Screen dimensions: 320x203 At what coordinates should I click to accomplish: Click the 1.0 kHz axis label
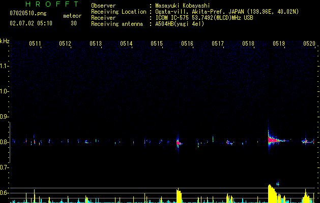click(4, 91)
